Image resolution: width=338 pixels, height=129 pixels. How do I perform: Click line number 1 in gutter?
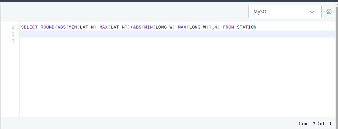13,27
